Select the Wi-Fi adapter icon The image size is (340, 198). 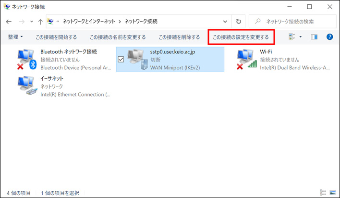[x=246, y=60]
